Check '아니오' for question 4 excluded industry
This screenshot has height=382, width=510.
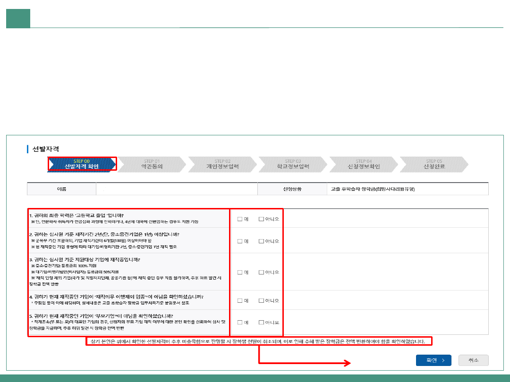pos(261,300)
